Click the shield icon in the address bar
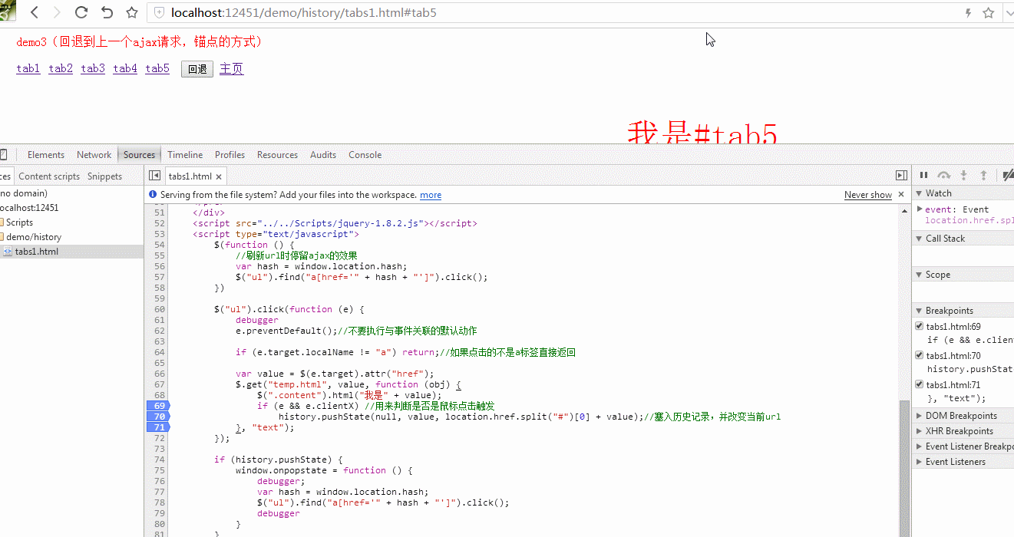The width and height of the screenshot is (1014, 537). [159, 13]
